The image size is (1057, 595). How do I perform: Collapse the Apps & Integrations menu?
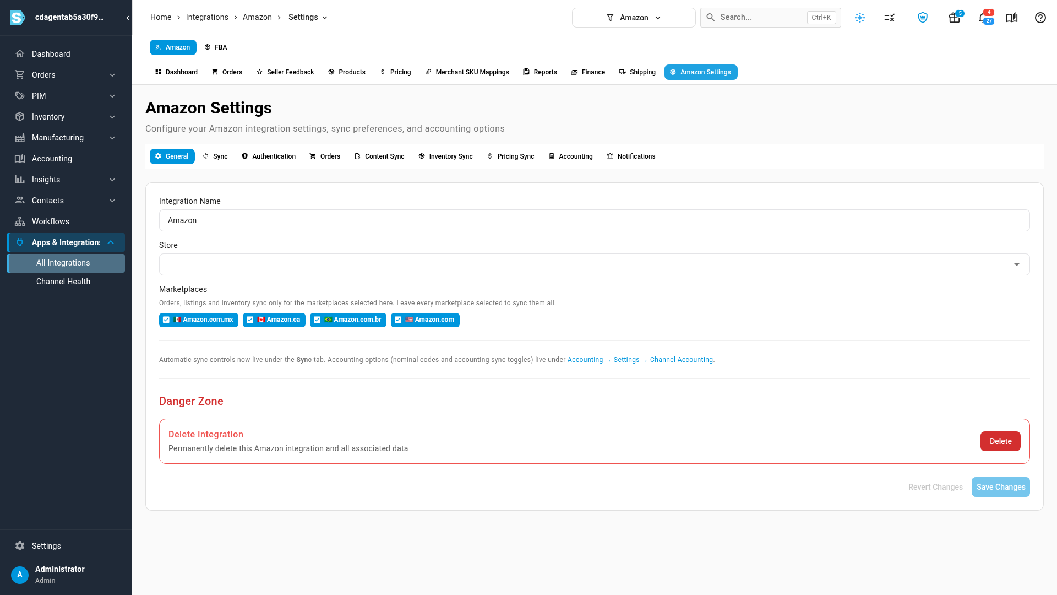[111, 242]
